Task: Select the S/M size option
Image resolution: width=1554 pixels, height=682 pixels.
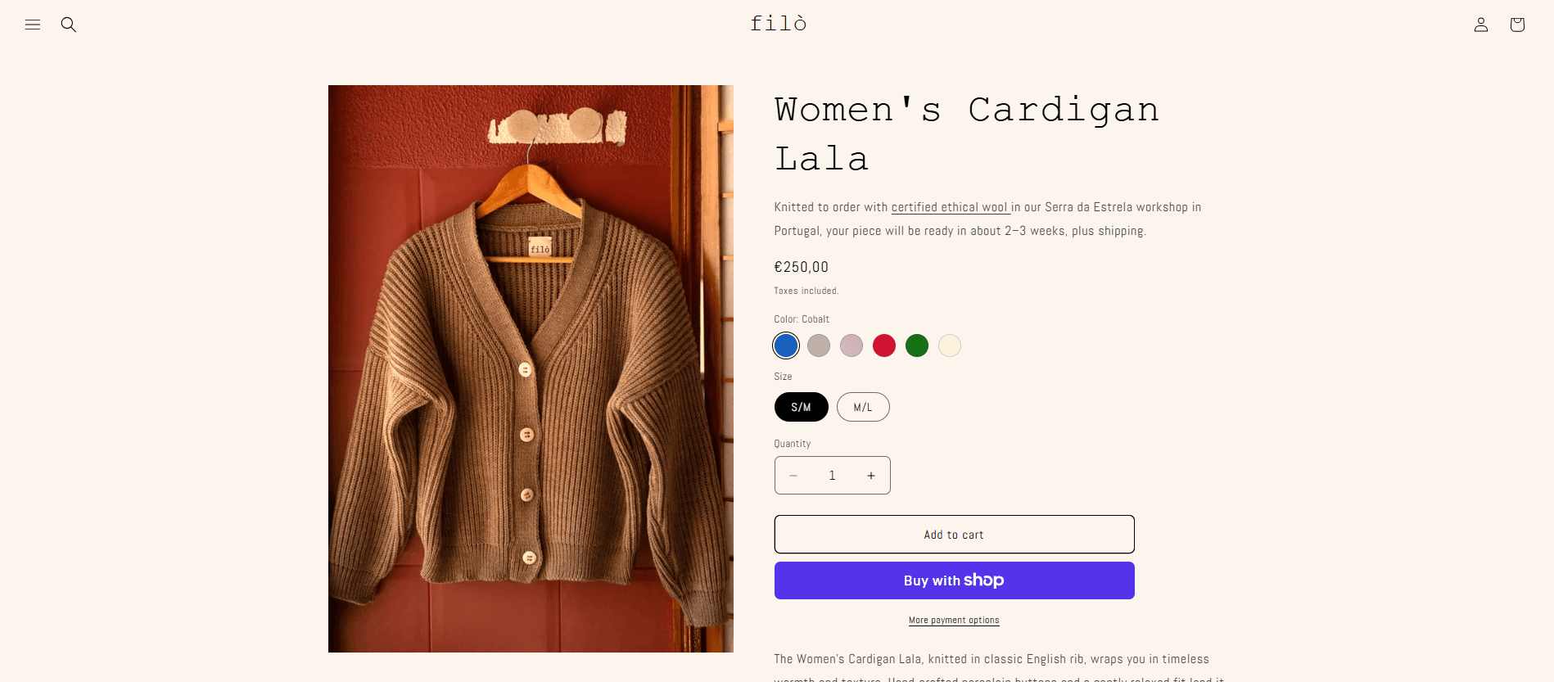Action: point(801,407)
